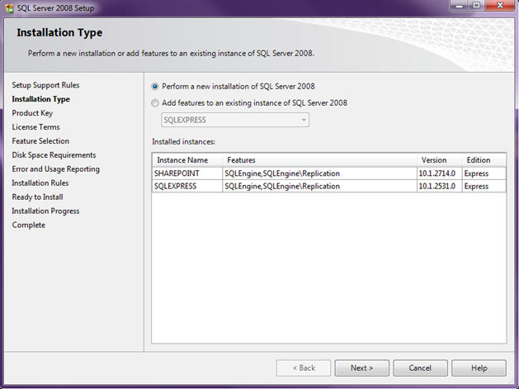Click the Next button
The image size is (519, 389).
point(361,368)
